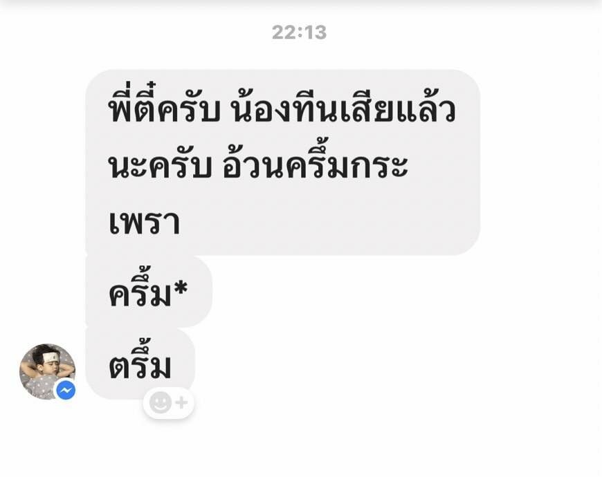Click the blue Messenger badge on the avatar
Viewport: 602px width, 477px height.
pyautogui.click(x=66, y=391)
